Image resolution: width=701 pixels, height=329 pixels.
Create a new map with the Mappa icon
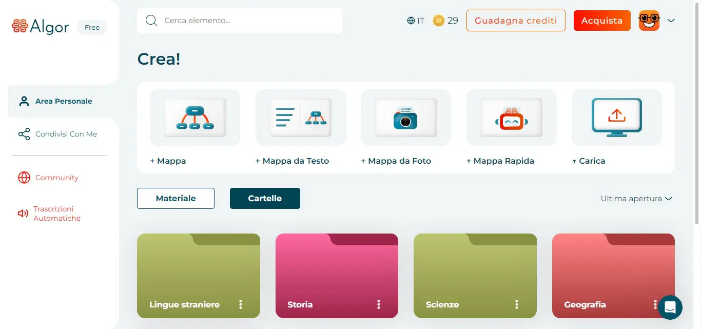(194, 117)
